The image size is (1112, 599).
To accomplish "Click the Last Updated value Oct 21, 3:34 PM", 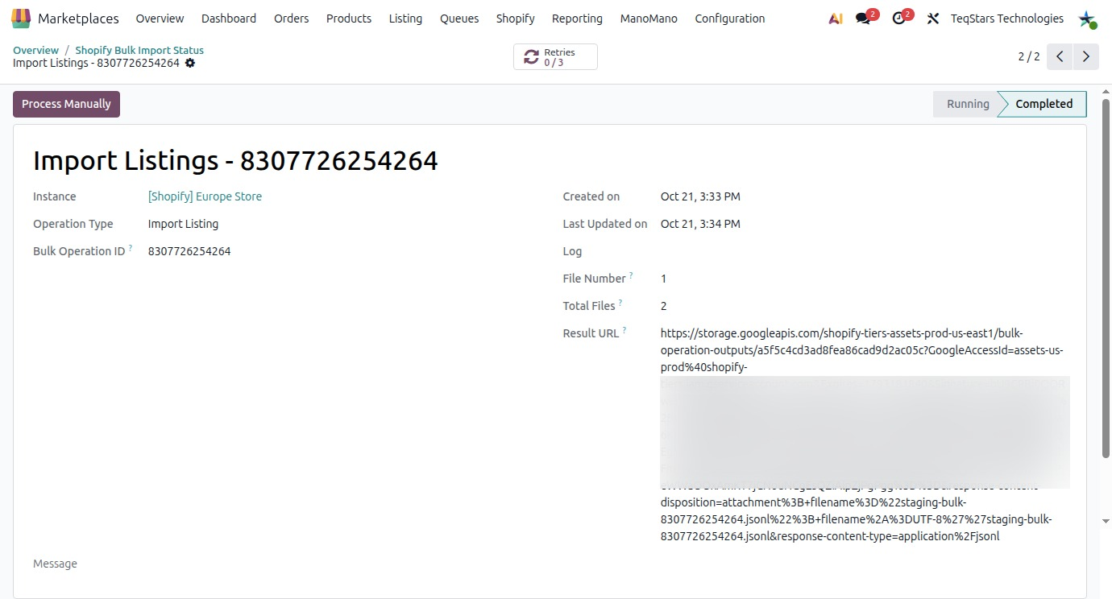I will pos(700,224).
